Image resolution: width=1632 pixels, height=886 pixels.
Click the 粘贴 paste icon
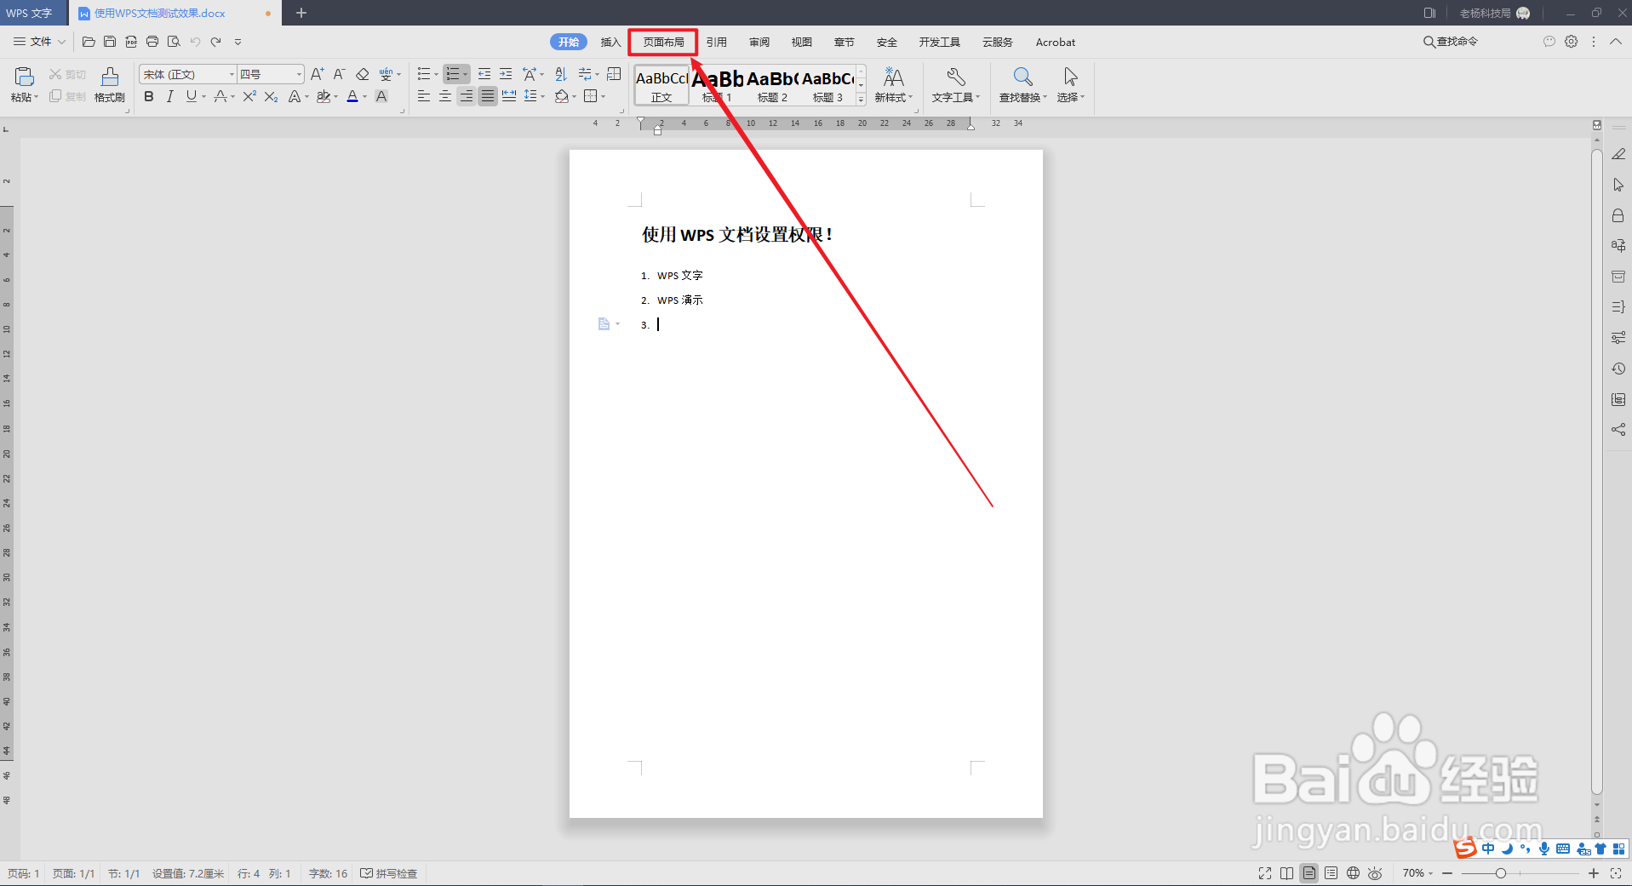[x=24, y=77]
